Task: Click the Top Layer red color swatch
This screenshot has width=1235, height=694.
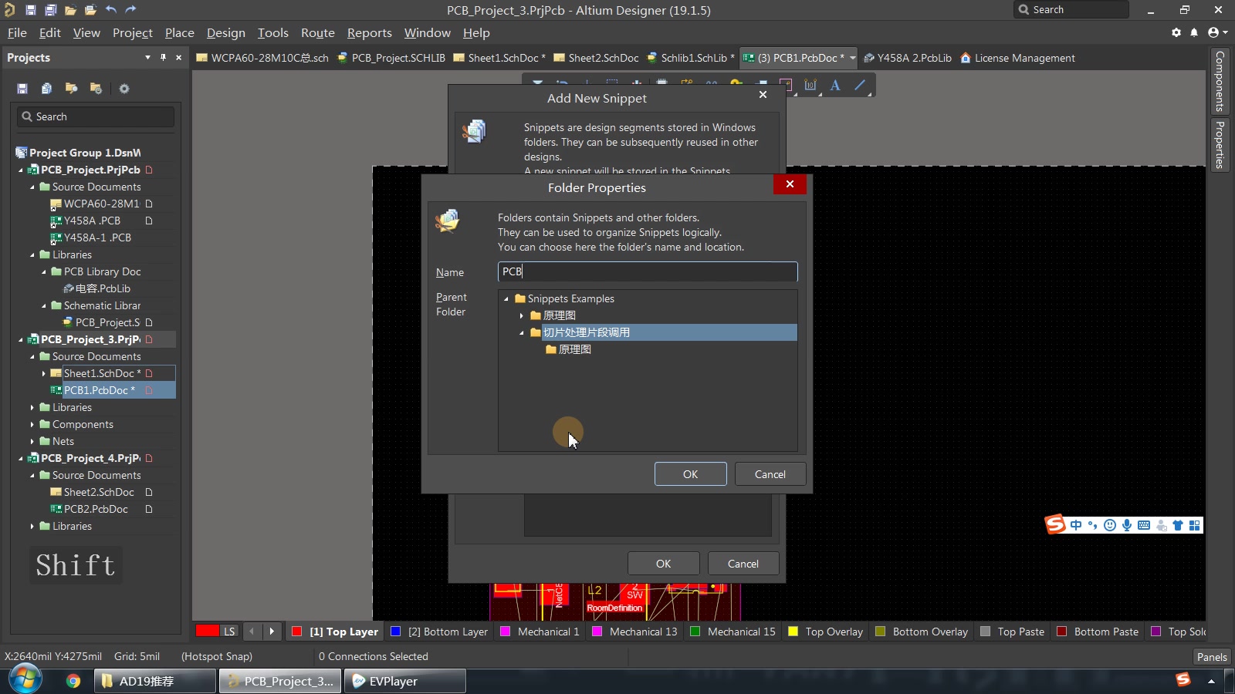Action: tap(296, 632)
